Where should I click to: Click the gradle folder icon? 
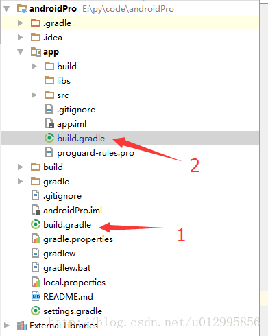(36, 181)
